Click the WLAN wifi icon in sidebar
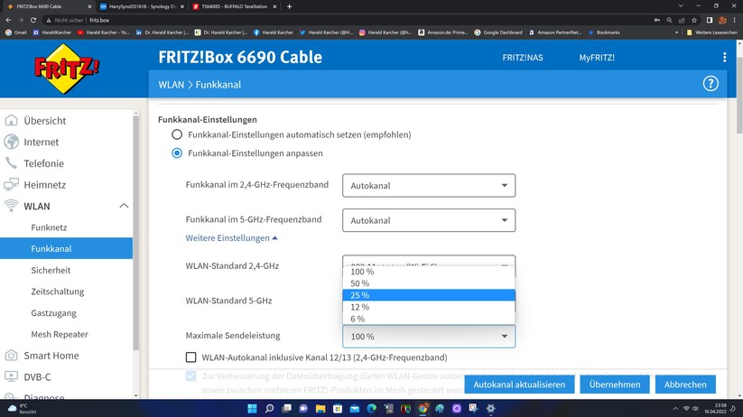This screenshot has height=417, width=743. pos(11,206)
